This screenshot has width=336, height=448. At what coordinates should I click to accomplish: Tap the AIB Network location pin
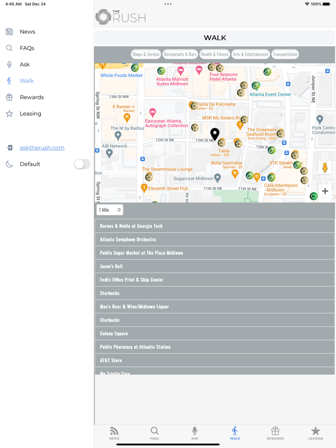click(109, 153)
